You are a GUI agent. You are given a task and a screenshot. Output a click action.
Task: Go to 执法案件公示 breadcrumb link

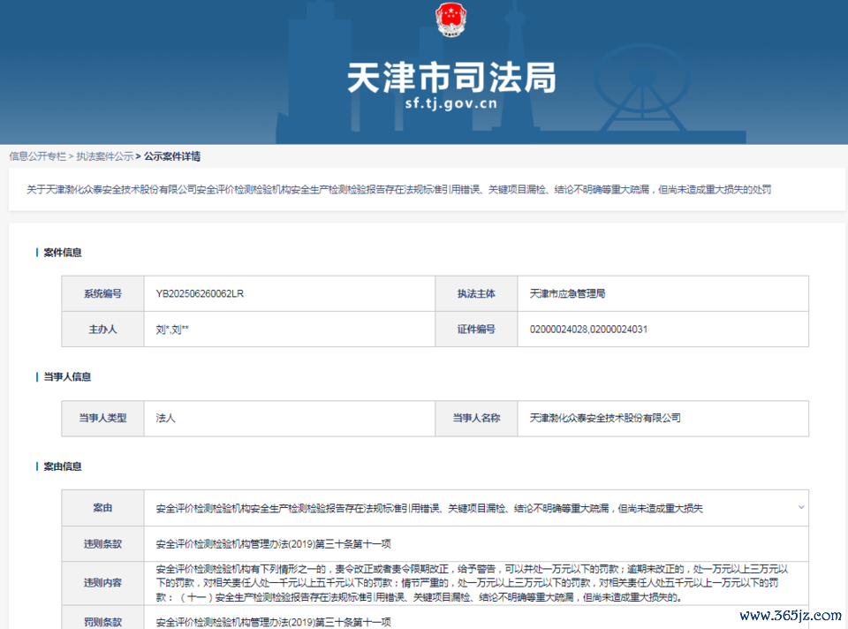point(104,156)
